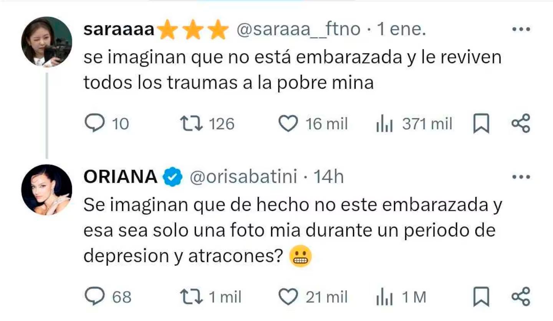Like saraaaa's tweet with 16 mil likes
Viewport: 553px width, 321px height.
[x=288, y=124]
